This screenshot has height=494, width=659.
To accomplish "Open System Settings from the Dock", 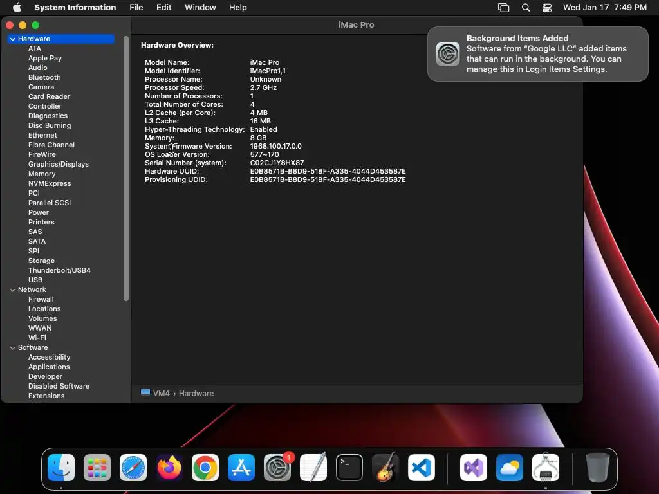I will tap(277, 468).
